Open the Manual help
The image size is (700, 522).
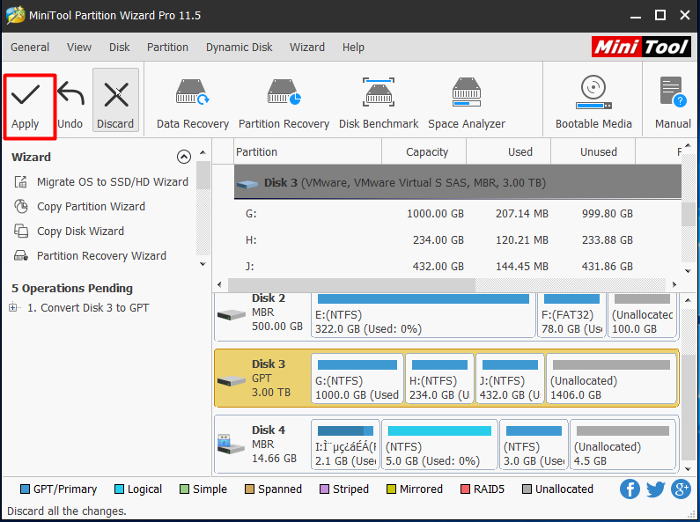[673, 103]
